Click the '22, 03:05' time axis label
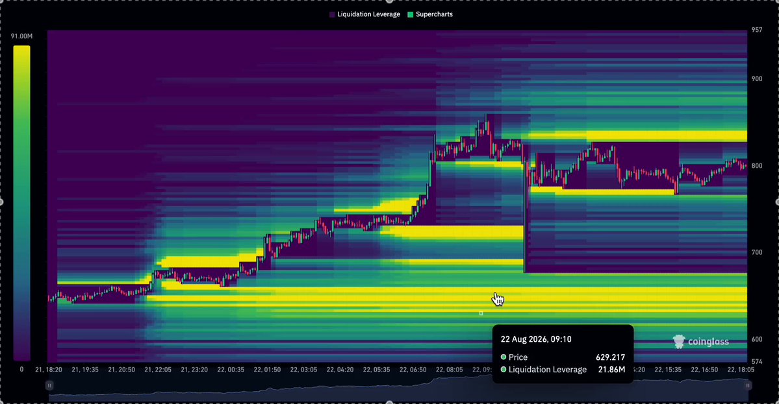779x404 pixels. pos(303,370)
